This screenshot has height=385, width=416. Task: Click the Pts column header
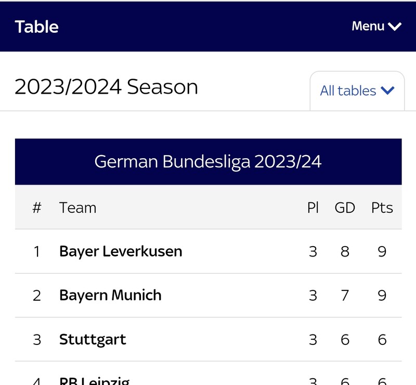tap(382, 208)
